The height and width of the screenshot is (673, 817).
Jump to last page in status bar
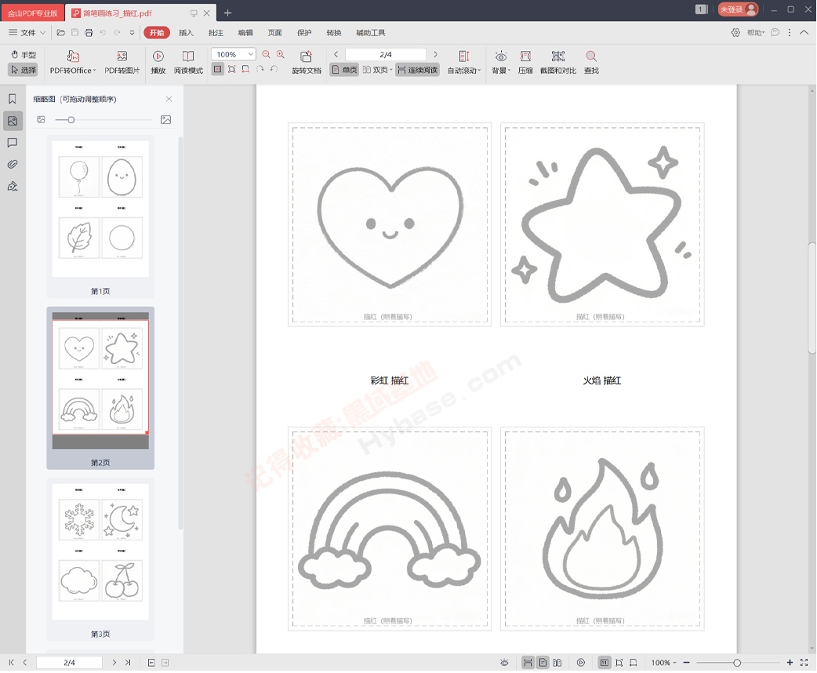pyautogui.click(x=128, y=663)
